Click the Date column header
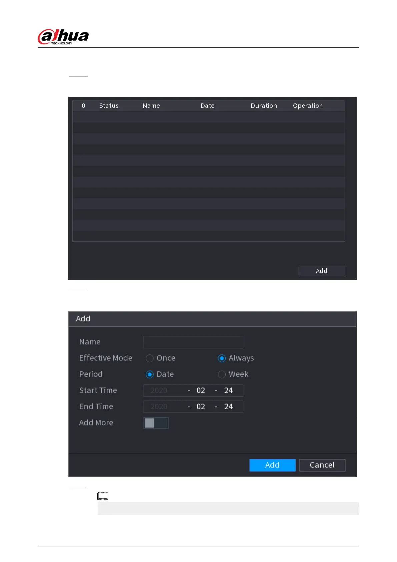Image resolution: width=397 pixels, height=562 pixels. click(x=208, y=106)
